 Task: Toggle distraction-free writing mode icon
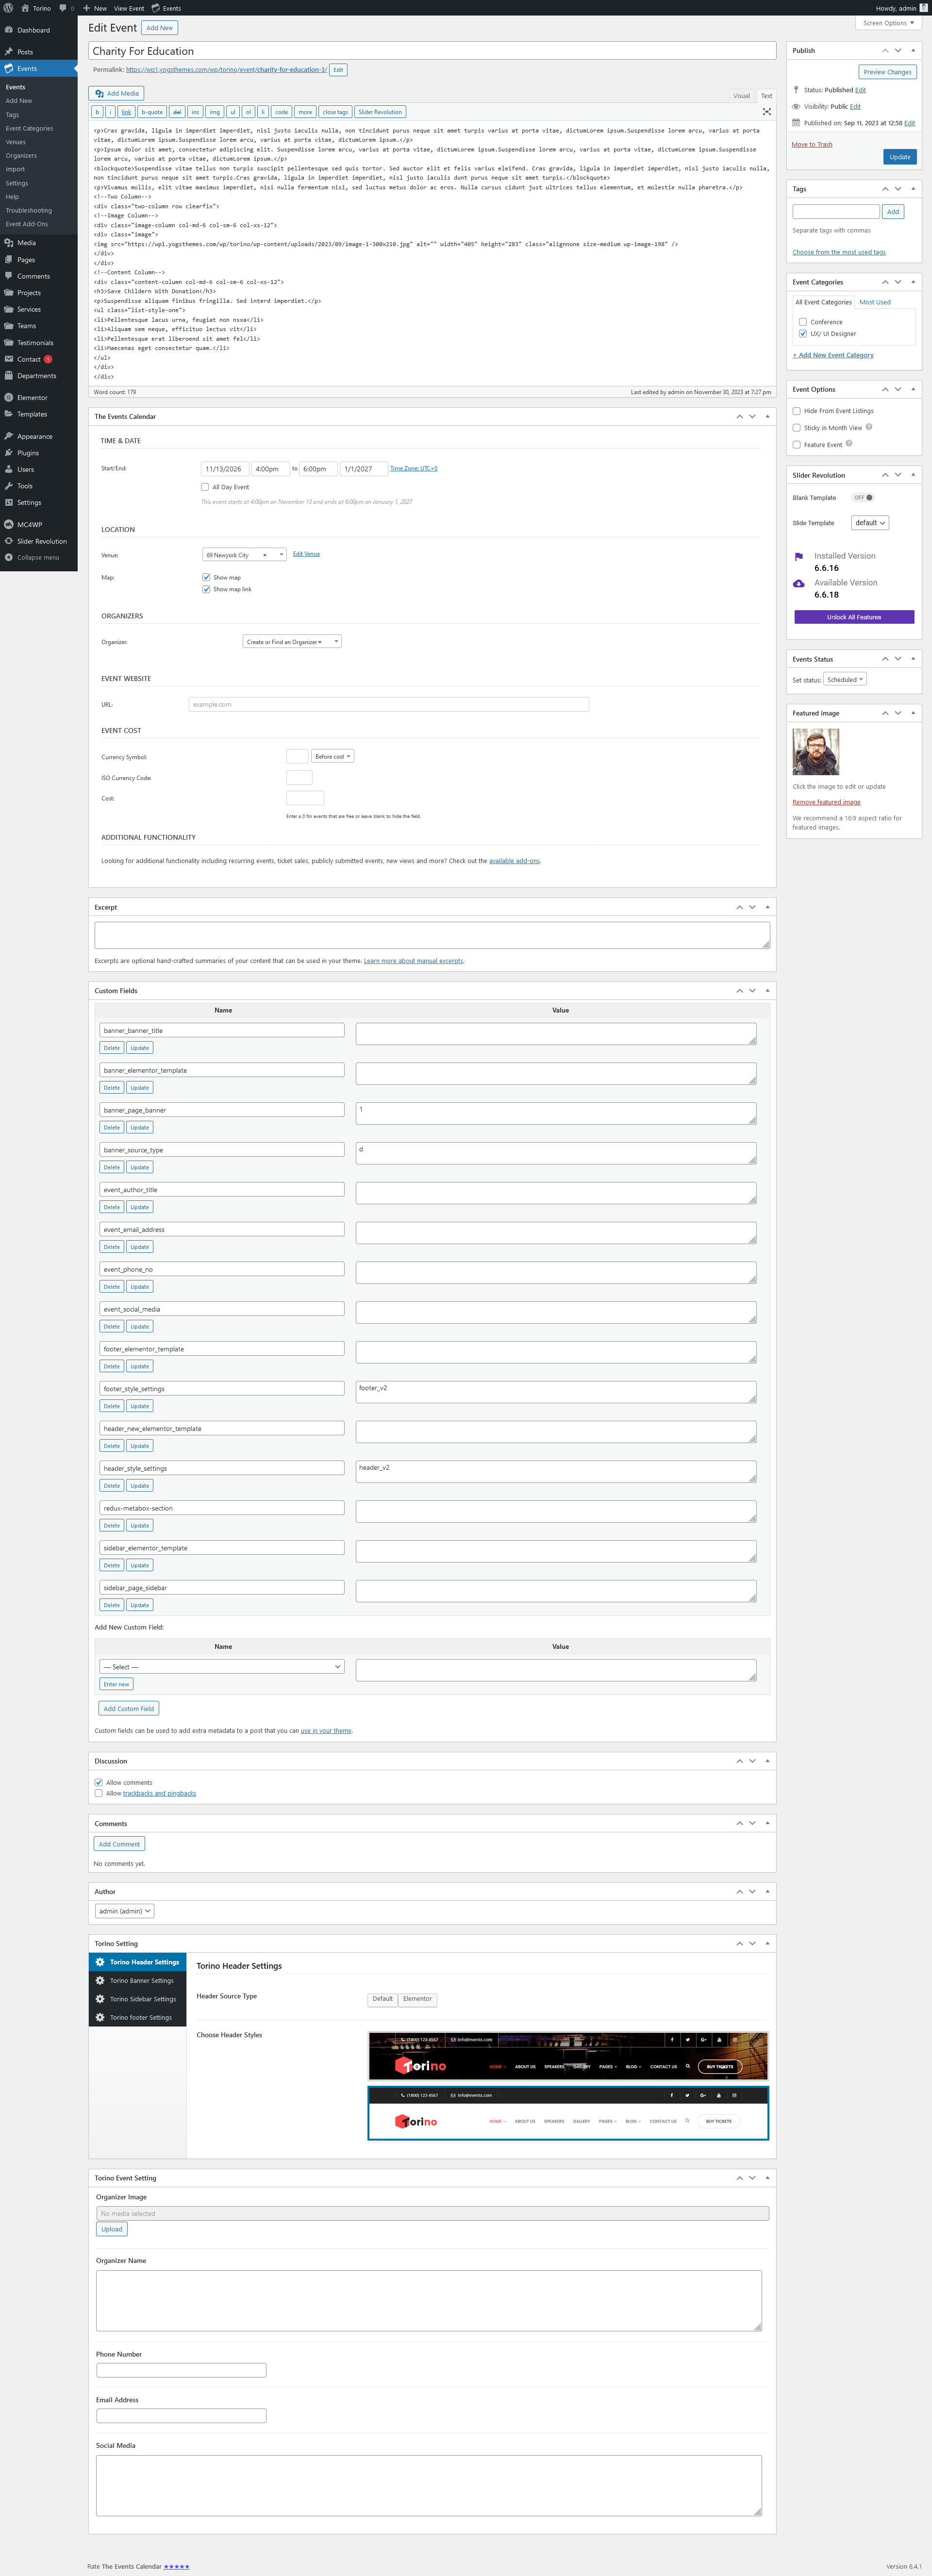[x=767, y=112]
